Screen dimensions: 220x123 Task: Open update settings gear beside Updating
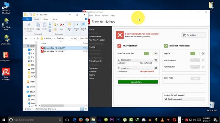coord(156,68)
